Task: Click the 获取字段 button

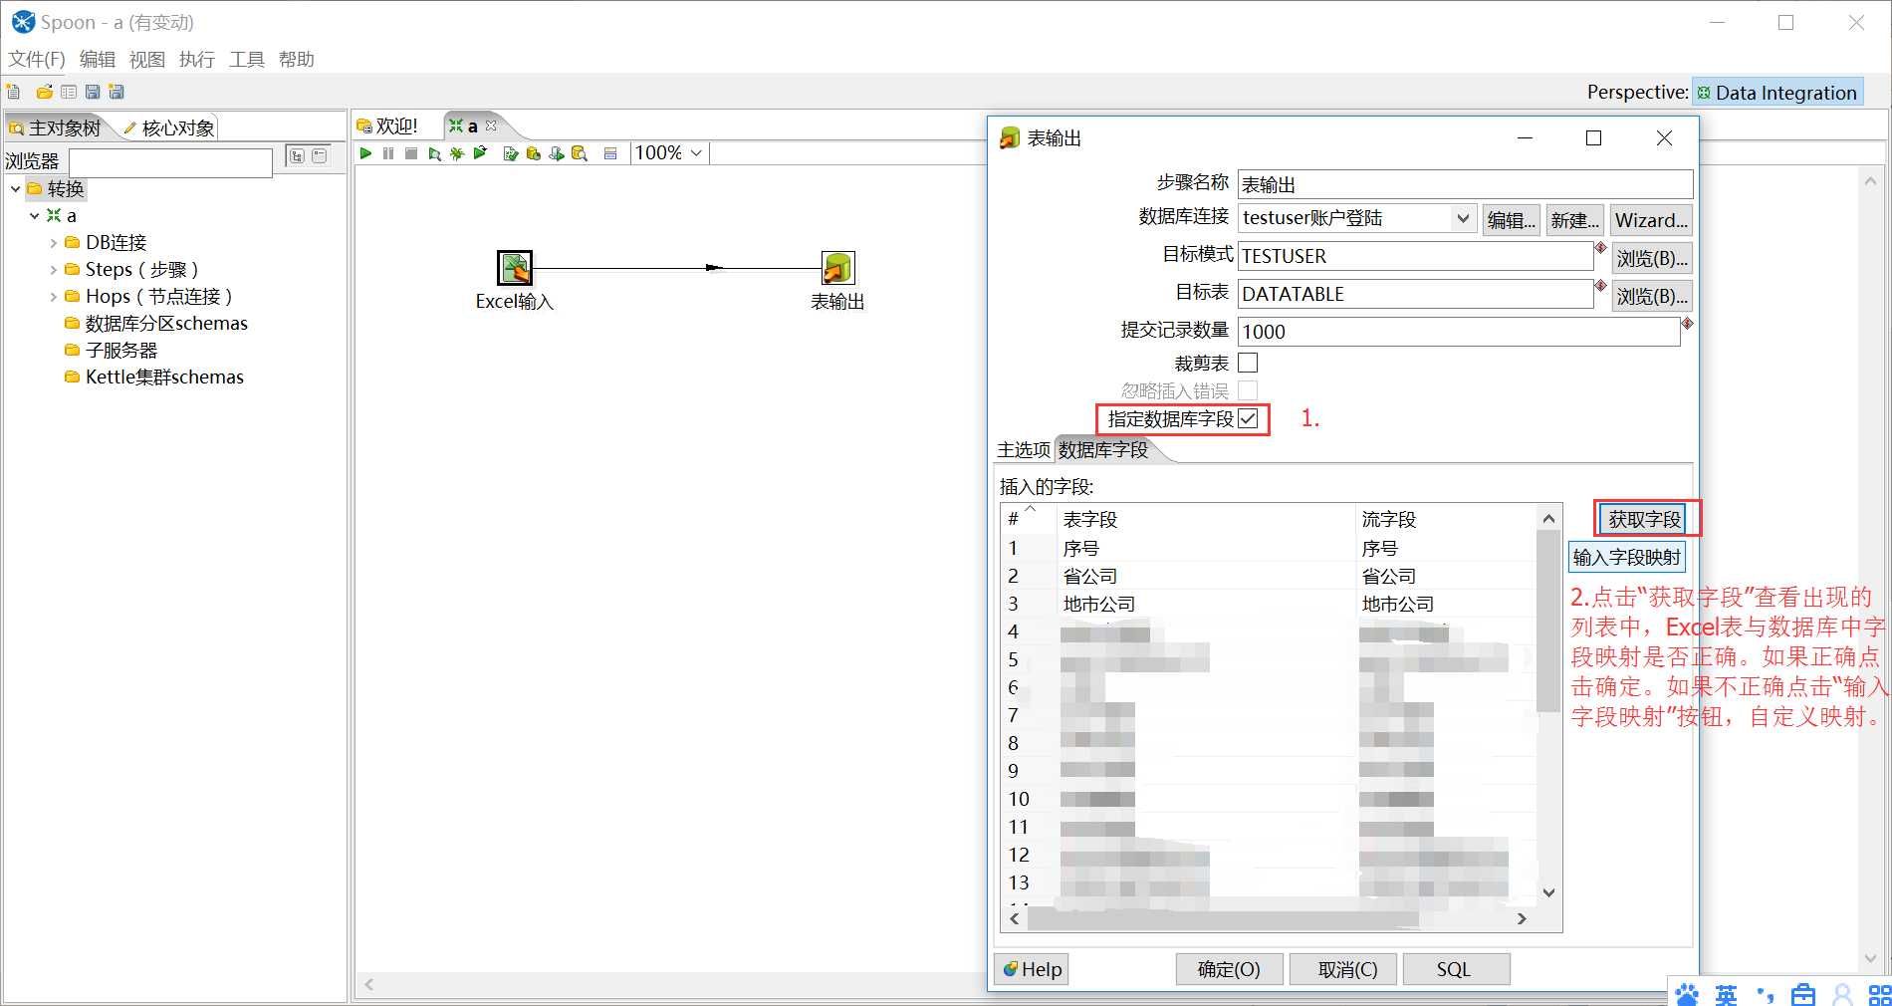Action: (1644, 519)
